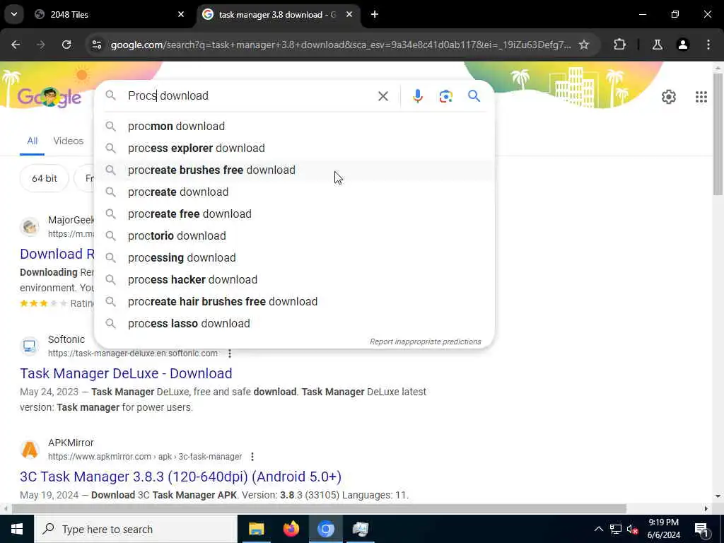Open Google quick settings gear
Viewport: 724px width, 543px height.
coord(669,96)
